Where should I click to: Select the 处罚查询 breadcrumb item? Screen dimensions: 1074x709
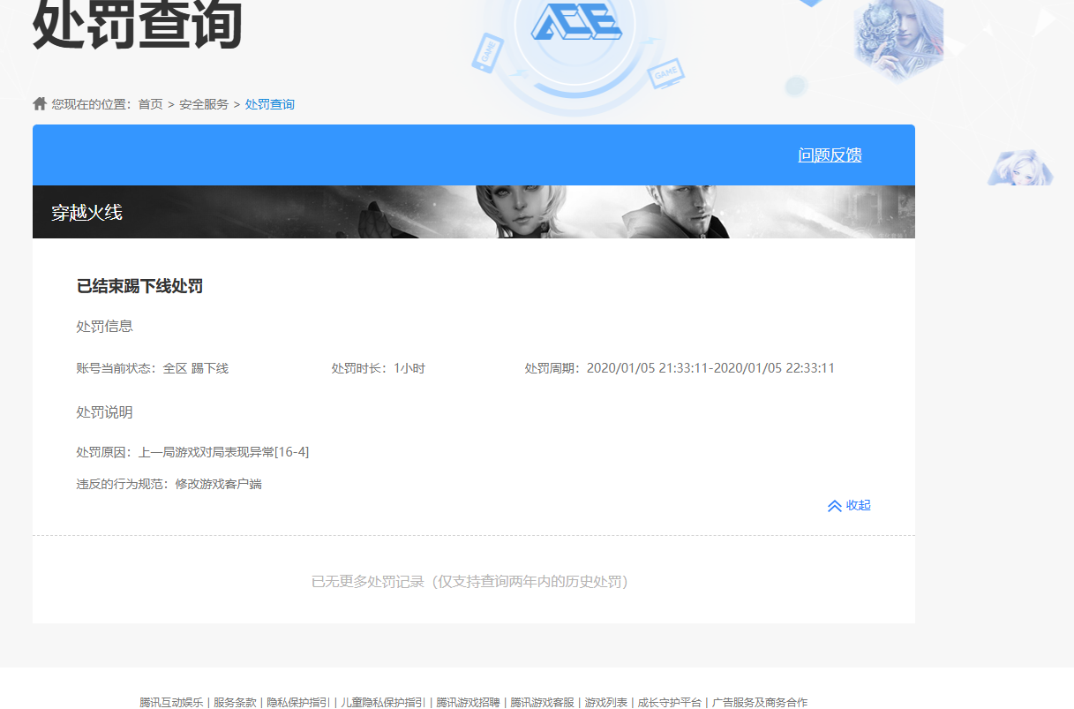pyautogui.click(x=270, y=104)
